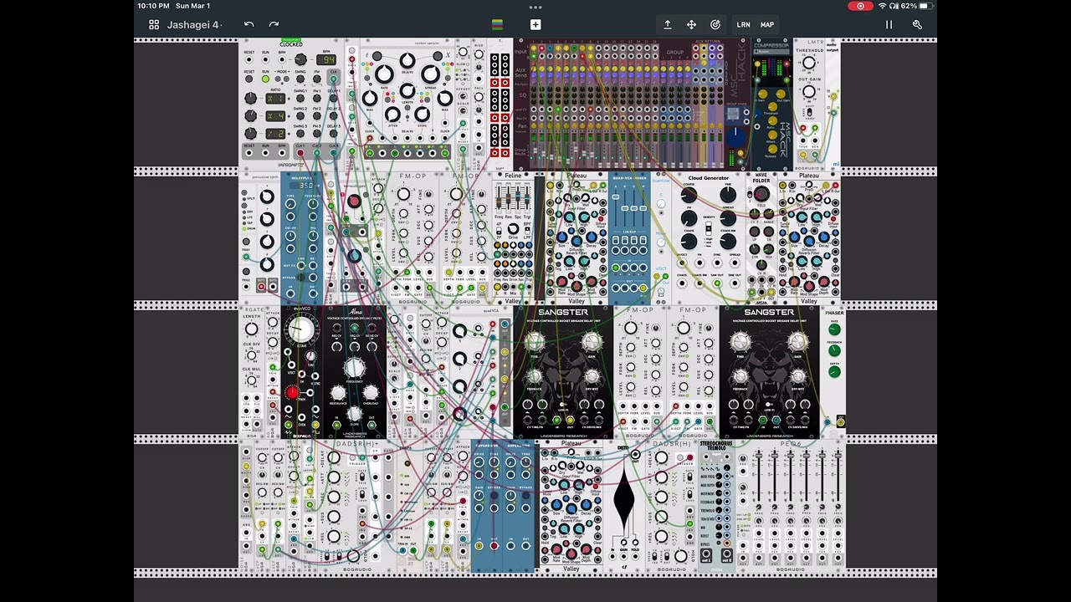
Task: Click the Delay knob on DADSR(H)+ module
Action: point(333,458)
